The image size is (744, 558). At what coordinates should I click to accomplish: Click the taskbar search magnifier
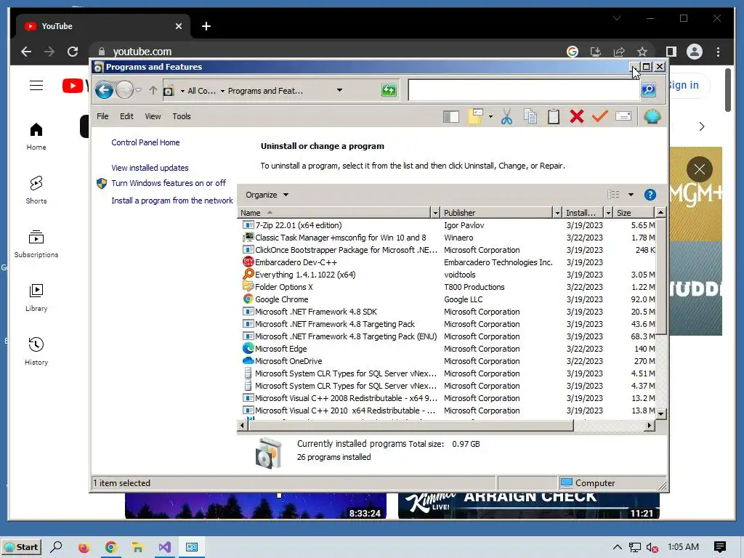(x=56, y=547)
